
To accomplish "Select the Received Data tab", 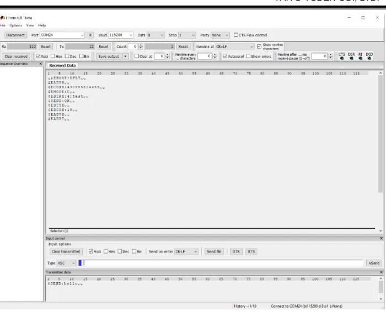I will (62, 66).
